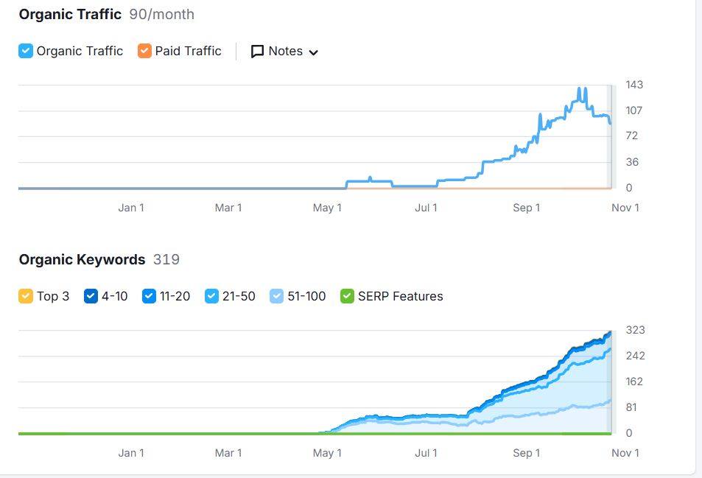Click the Organic Keywords heading
702x478 pixels.
[x=82, y=259]
